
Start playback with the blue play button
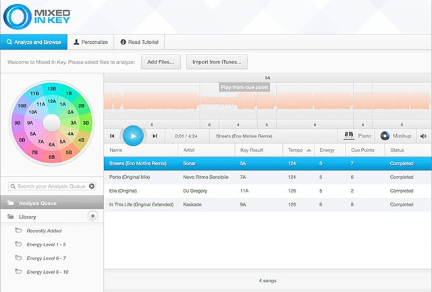click(133, 136)
